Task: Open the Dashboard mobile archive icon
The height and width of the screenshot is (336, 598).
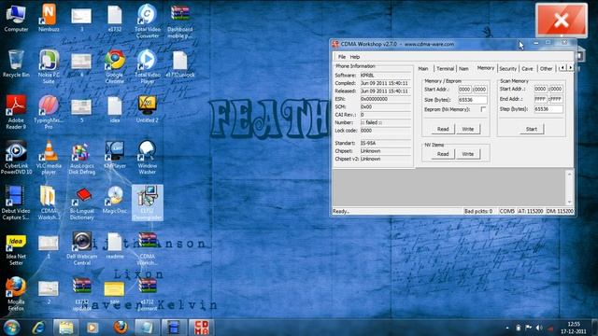Action: [x=180, y=21]
